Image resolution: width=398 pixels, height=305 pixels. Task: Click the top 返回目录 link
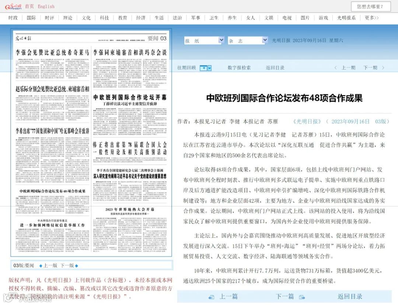coord(275,68)
